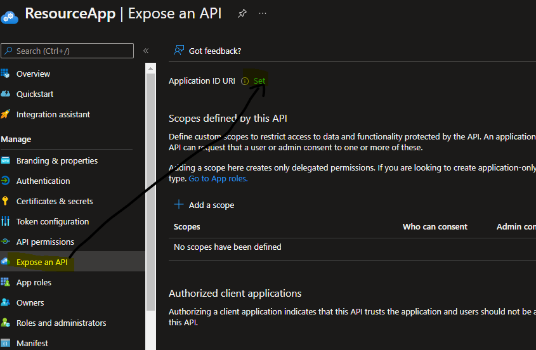Click the Application ID URI info icon
The width and height of the screenshot is (536, 350).
coord(245,81)
